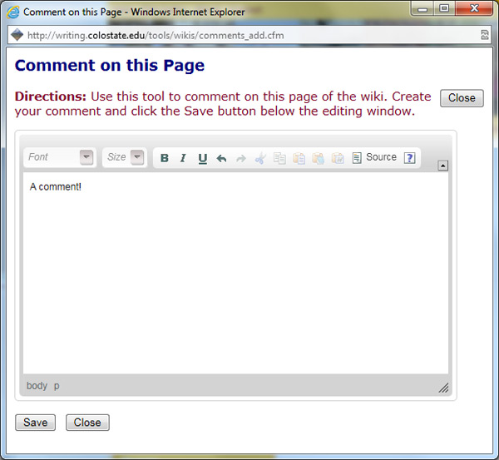Click inside the comment editing area
The width and height of the screenshot is (499, 460).
coord(235,273)
